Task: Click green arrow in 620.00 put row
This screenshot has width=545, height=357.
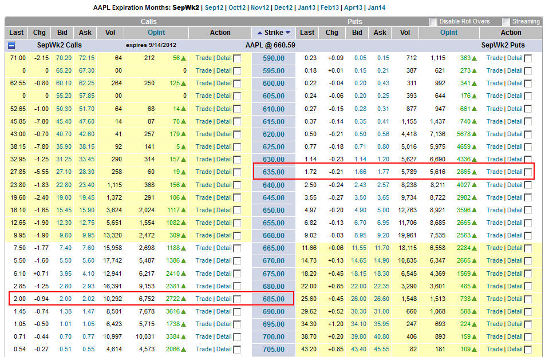Action: 475,134
